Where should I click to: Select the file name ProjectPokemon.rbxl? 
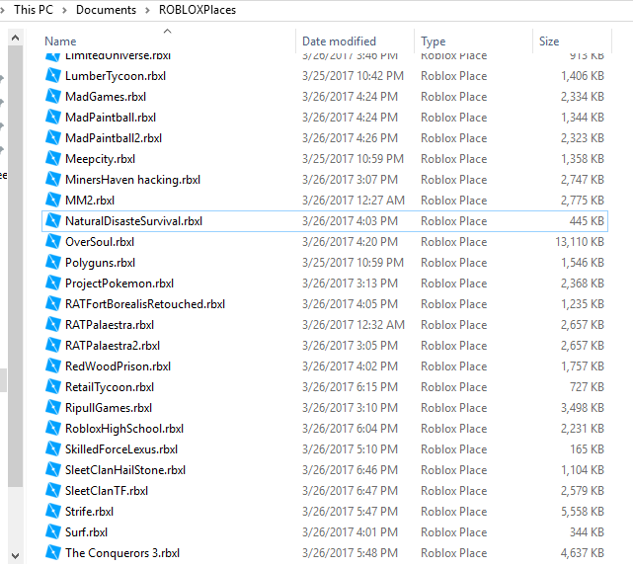coord(119,284)
